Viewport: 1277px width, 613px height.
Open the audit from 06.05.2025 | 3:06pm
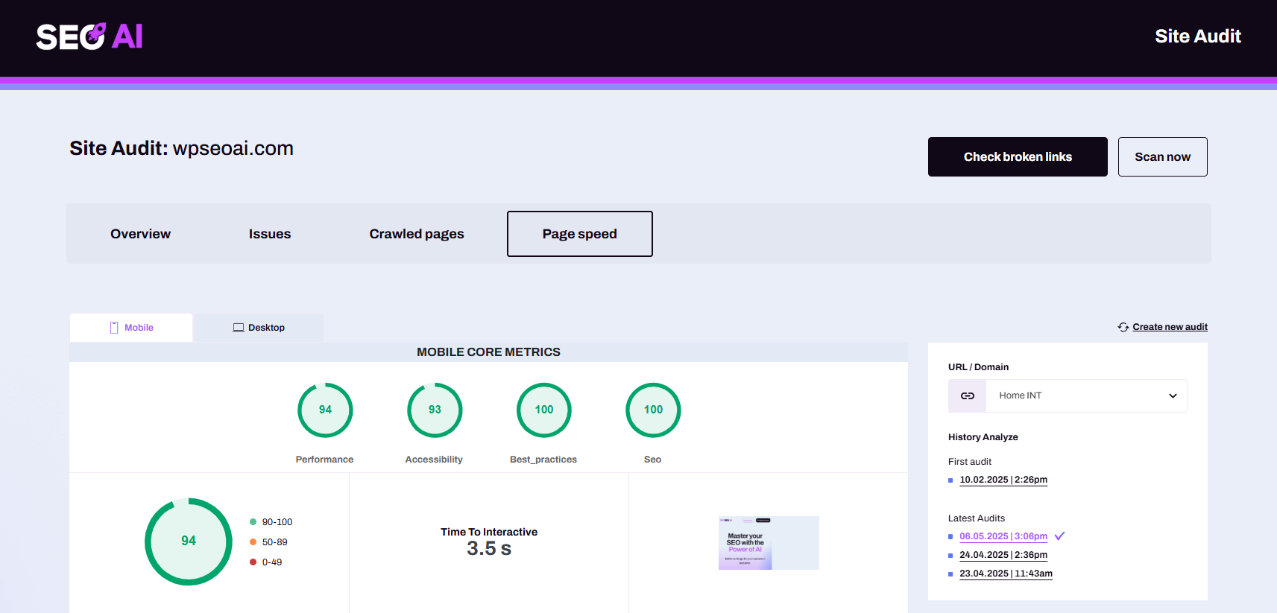pos(1003,536)
